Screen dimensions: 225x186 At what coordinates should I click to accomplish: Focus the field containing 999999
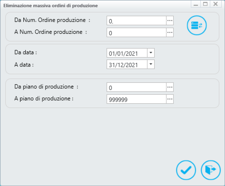[137, 99]
